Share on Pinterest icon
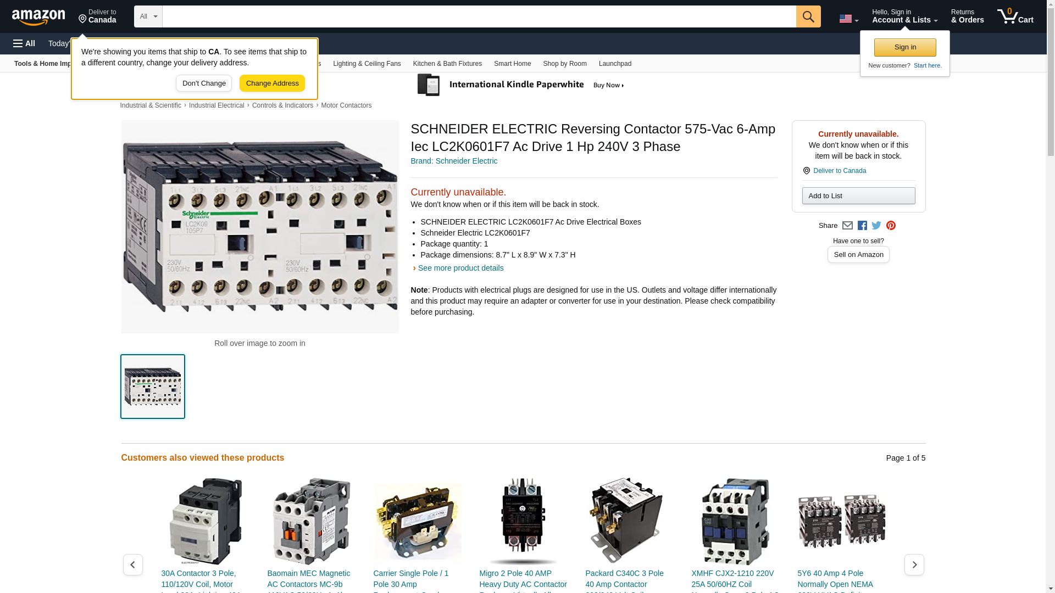The height and width of the screenshot is (593, 1055). (x=891, y=226)
